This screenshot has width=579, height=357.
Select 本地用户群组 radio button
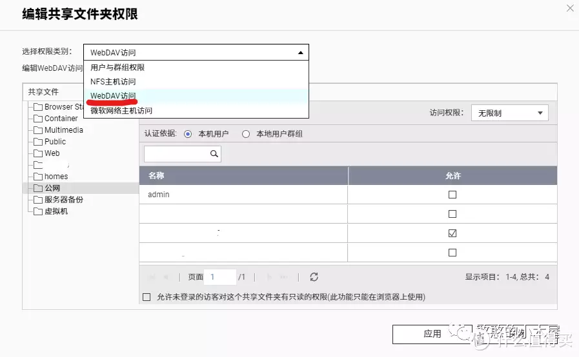coord(246,134)
